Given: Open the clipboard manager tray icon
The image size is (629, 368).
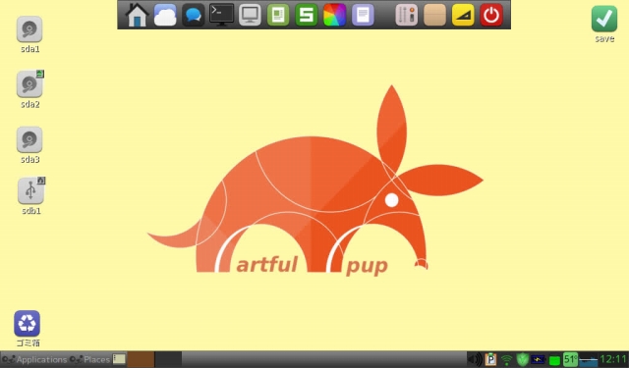Looking at the screenshot, I should coord(490,359).
